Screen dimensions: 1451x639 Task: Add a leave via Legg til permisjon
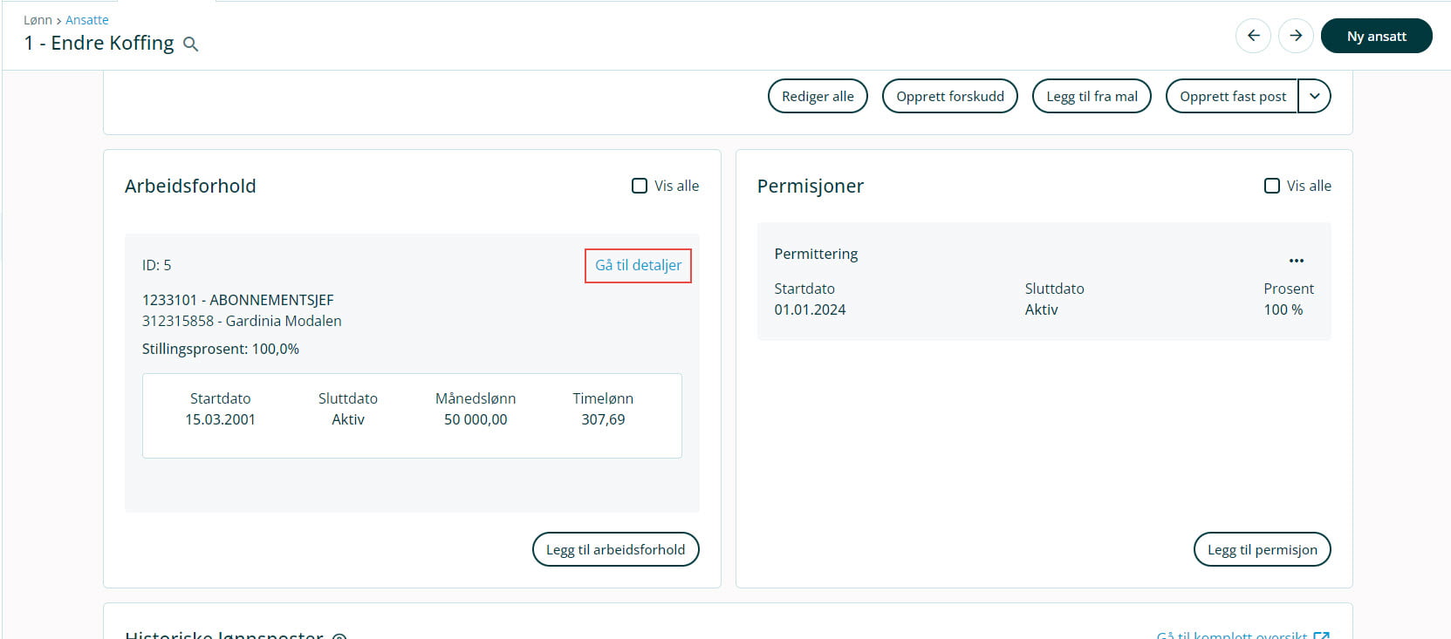click(x=1262, y=549)
